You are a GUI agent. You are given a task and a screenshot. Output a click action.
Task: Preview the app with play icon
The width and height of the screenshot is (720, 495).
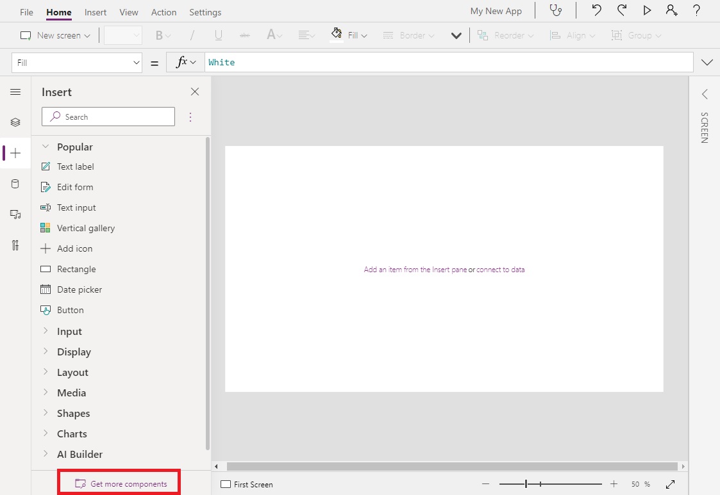coord(647,11)
